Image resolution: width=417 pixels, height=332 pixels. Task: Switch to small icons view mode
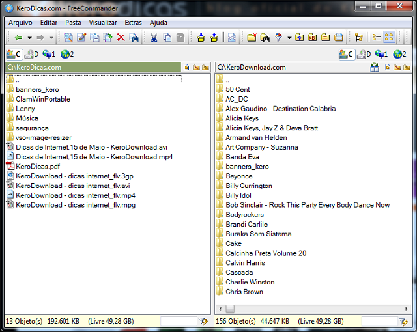click(x=390, y=38)
